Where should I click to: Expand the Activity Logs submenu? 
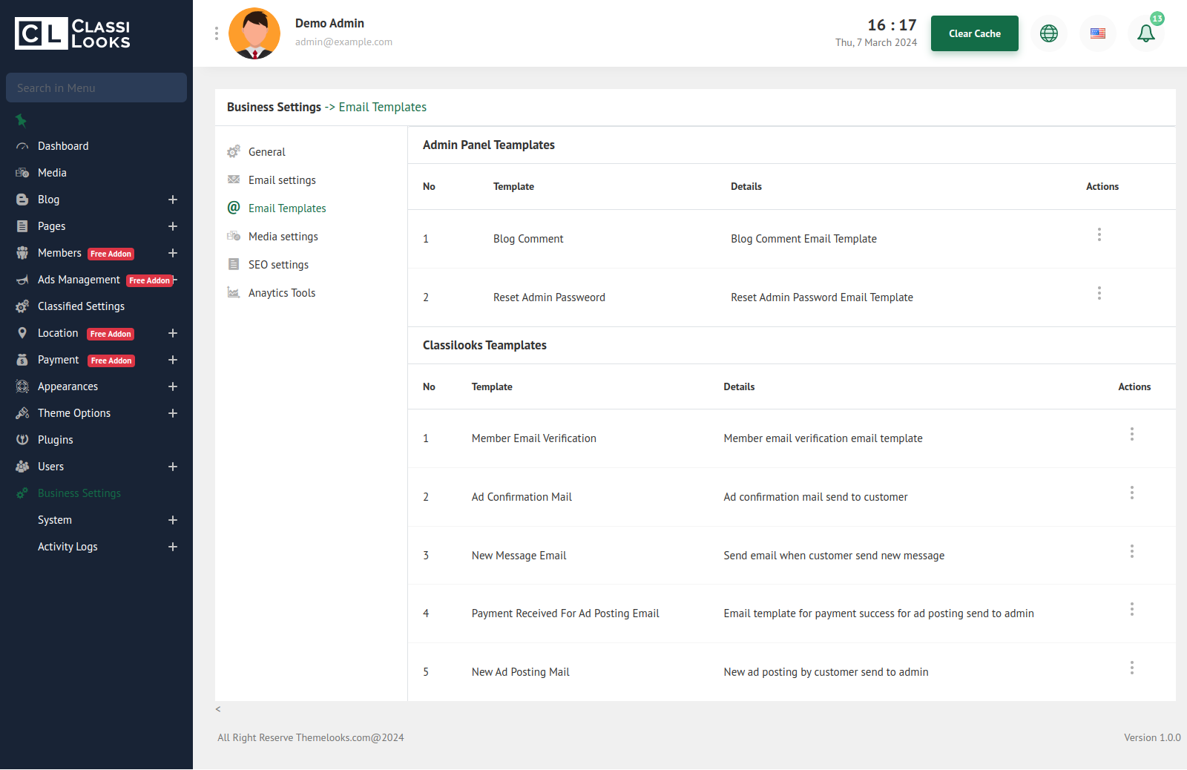coord(173,547)
